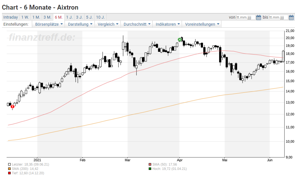Click the 'Apr' x-axis label
The image size is (295, 177).
(180, 160)
